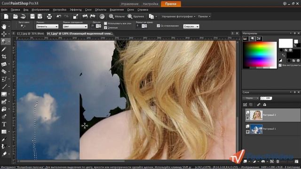
Task: Select the rectangle shape tool
Action: click(x=4, y=131)
